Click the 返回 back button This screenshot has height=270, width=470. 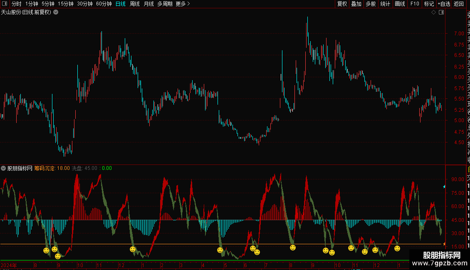(459, 4)
